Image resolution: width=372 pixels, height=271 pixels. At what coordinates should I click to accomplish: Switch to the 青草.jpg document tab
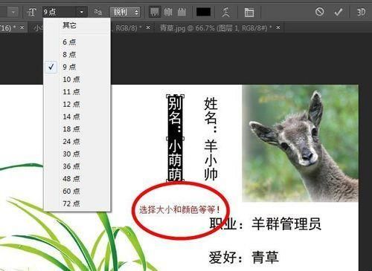click(x=216, y=28)
